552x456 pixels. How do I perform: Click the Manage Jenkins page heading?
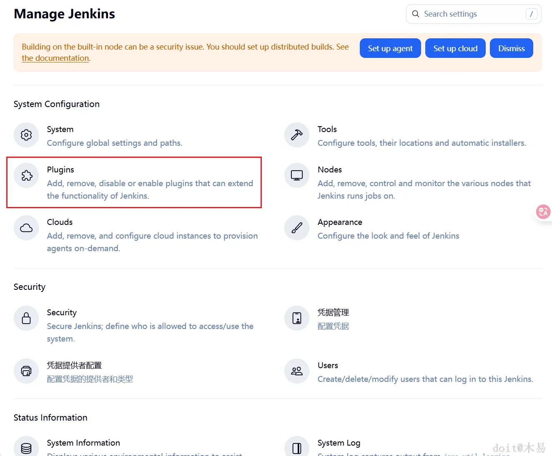pos(64,14)
